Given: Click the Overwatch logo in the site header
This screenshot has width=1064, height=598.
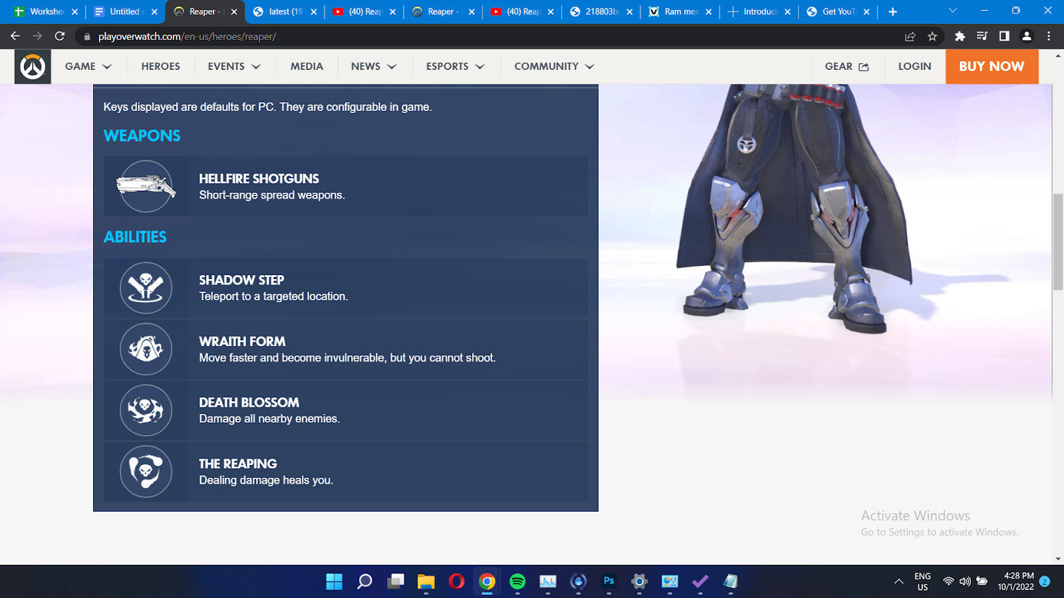Looking at the screenshot, I should click(33, 66).
